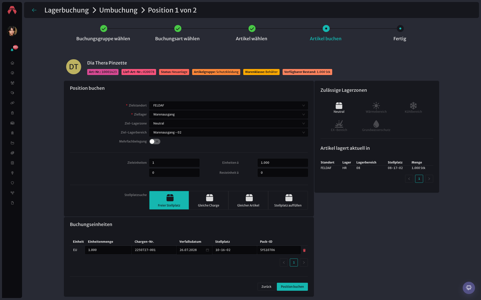The width and height of the screenshot is (481, 300).
Task: Click the Art-Nr.: 10001423 tag
Action: coord(103,72)
